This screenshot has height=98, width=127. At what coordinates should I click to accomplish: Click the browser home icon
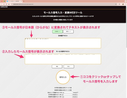[9, 4]
